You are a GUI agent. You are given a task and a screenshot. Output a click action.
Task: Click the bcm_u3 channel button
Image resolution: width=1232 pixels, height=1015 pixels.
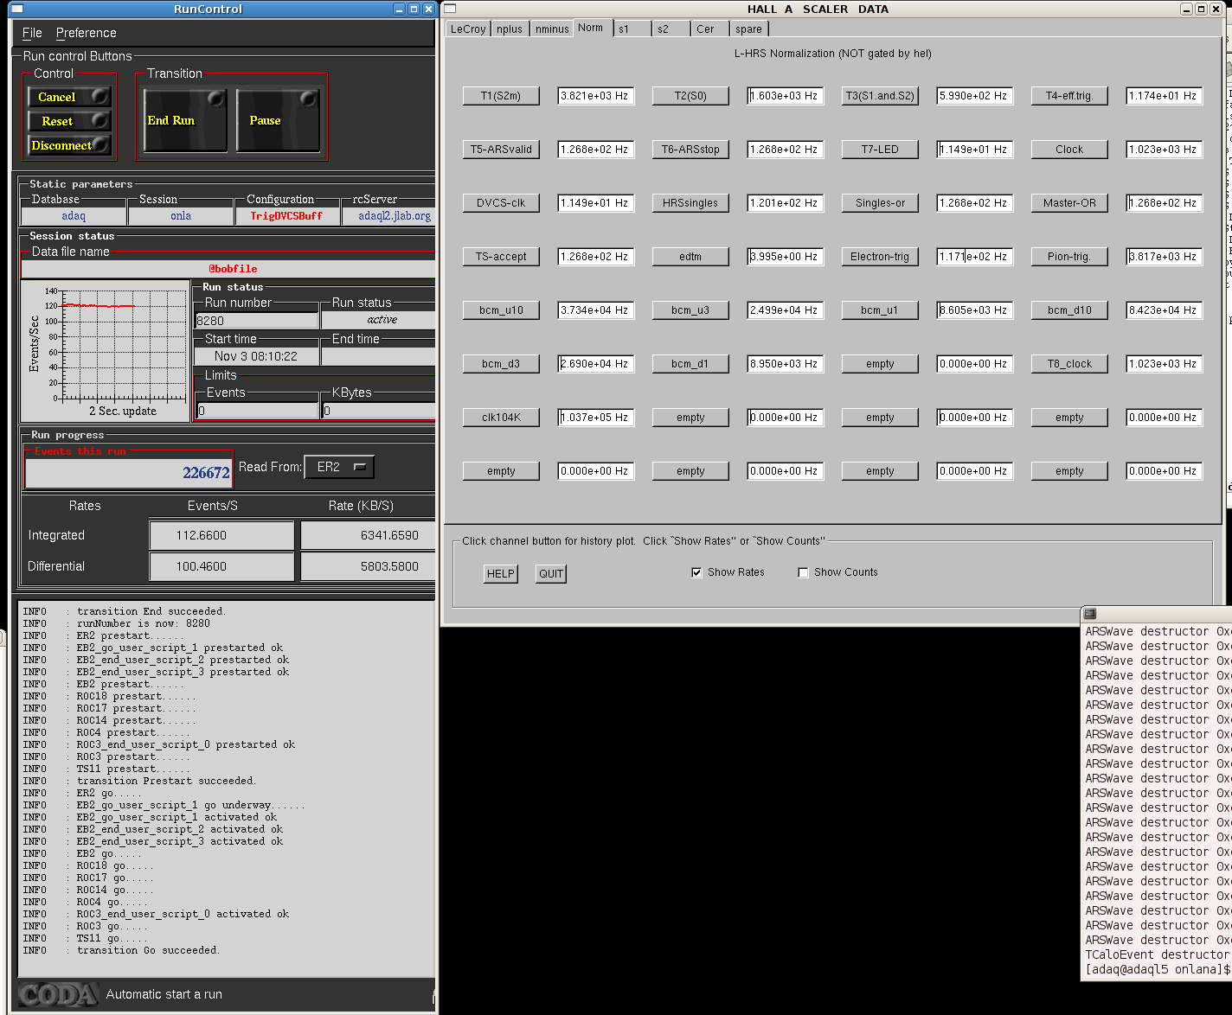coord(690,310)
